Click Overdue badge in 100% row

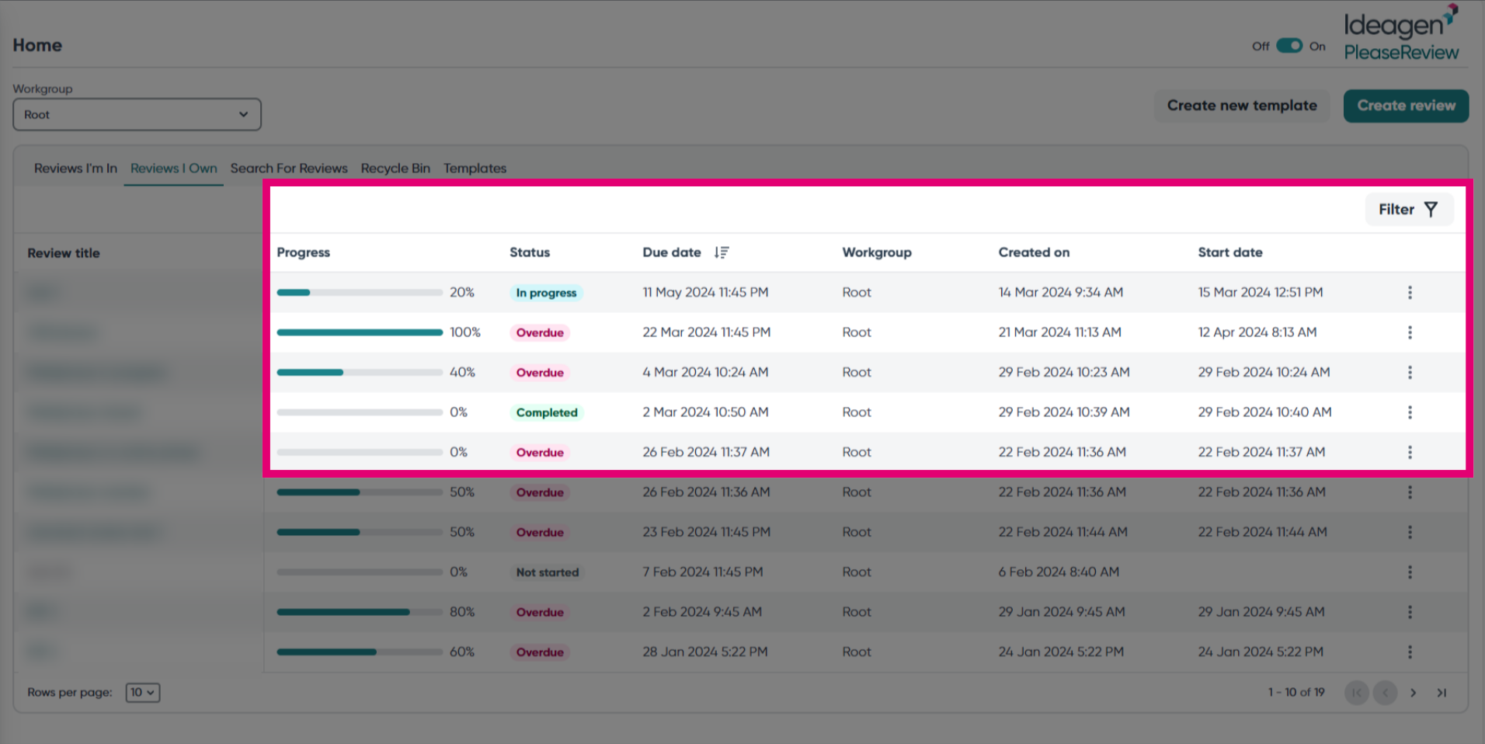coord(540,332)
